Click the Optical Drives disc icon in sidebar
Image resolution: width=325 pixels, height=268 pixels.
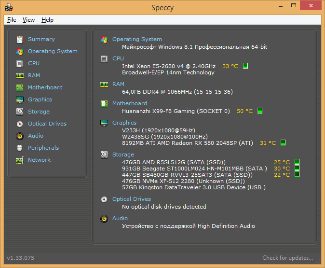[20, 124]
